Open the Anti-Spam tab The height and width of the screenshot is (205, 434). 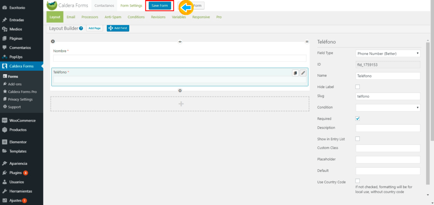click(113, 17)
